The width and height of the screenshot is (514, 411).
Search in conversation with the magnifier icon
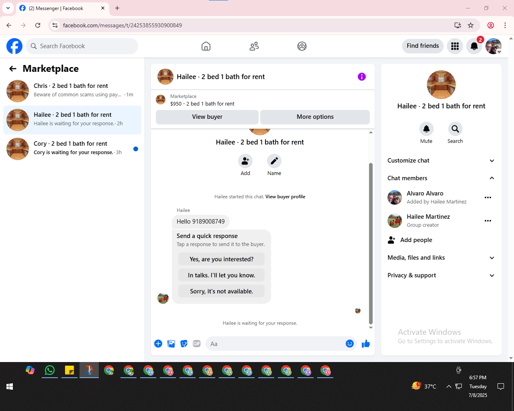(x=455, y=129)
